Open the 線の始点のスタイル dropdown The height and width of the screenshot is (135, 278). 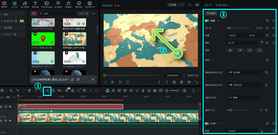click(x=245, y=72)
